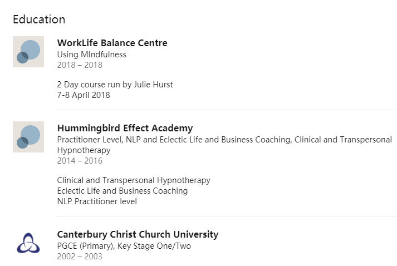Select the 2014 – 2016 date range
Viewport: 397px width, 266px height.
point(80,161)
